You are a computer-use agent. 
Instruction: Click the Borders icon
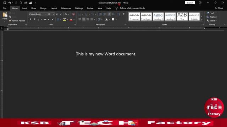tap(113, 19)
